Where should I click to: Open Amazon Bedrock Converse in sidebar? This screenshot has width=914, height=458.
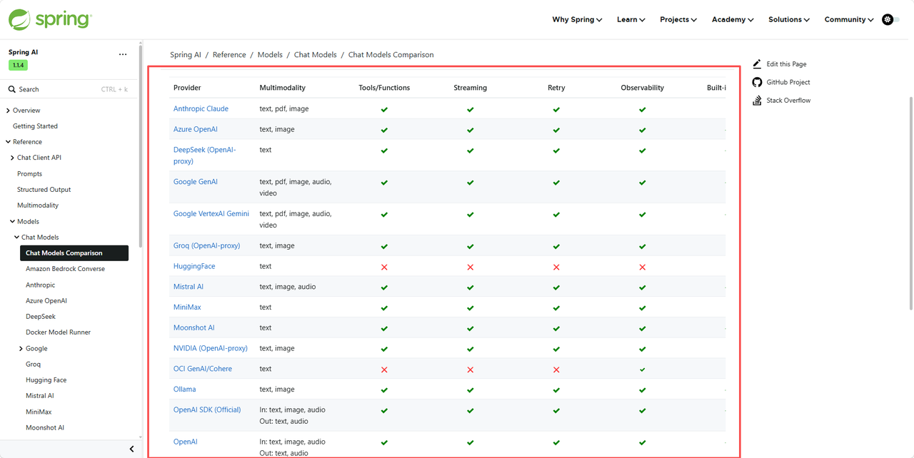click(65, 269)
